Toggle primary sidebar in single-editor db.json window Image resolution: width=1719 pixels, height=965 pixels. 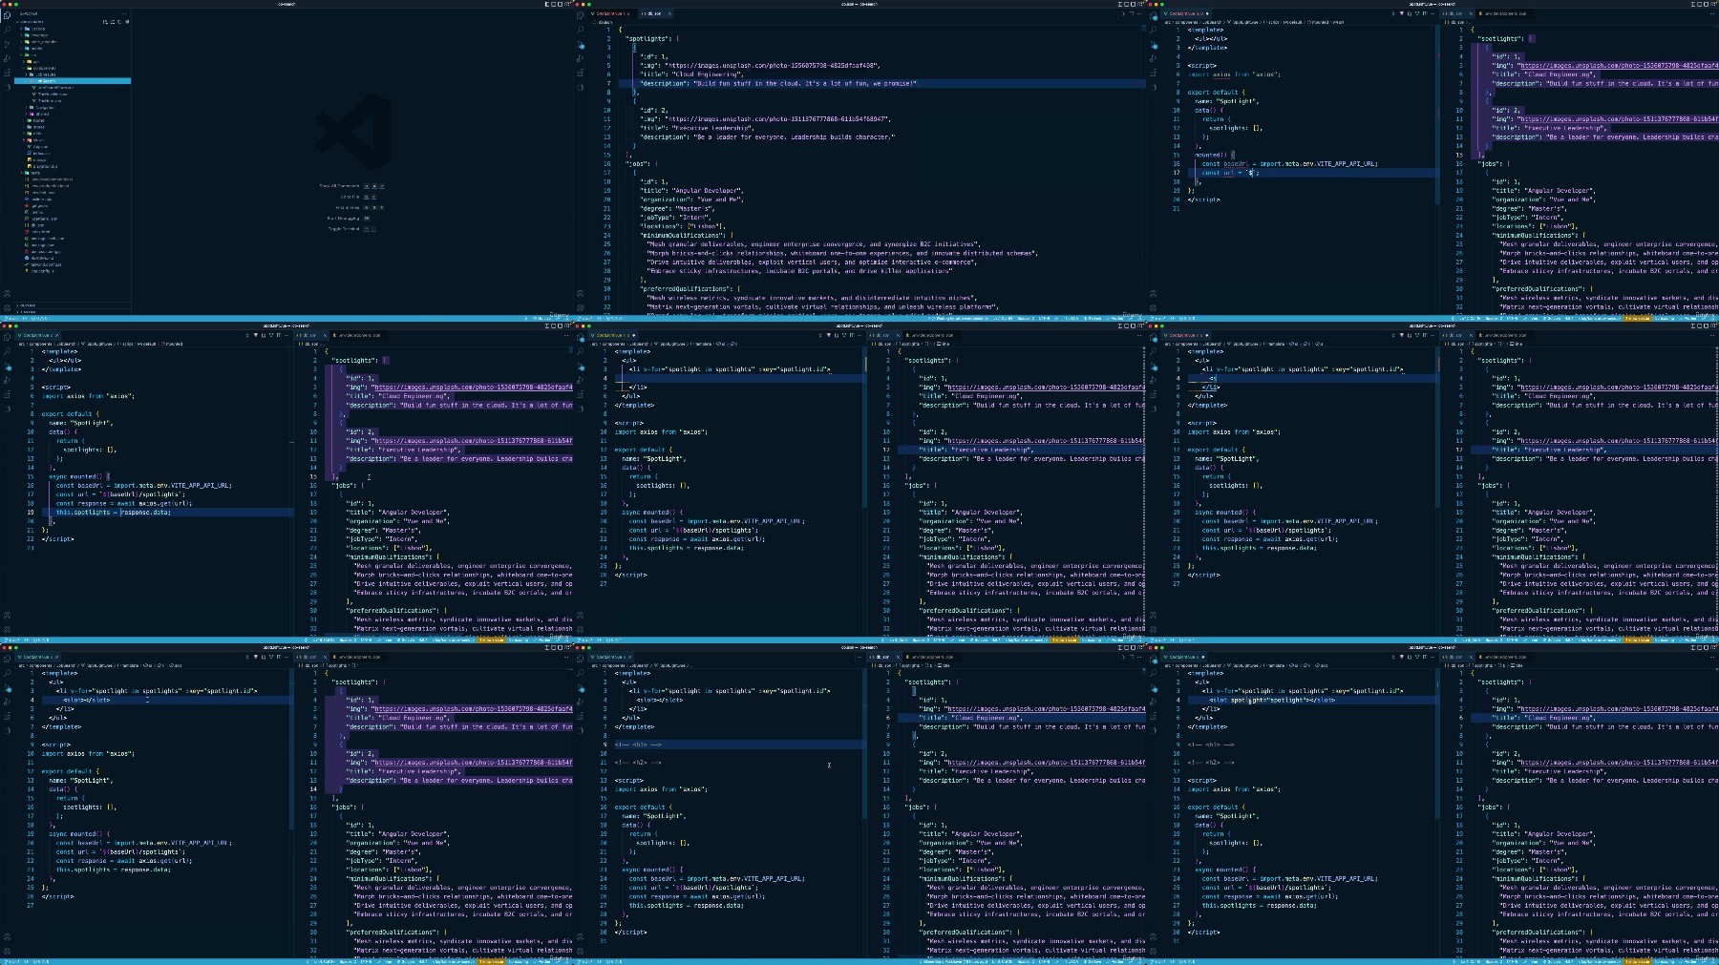click(1120, 4)
